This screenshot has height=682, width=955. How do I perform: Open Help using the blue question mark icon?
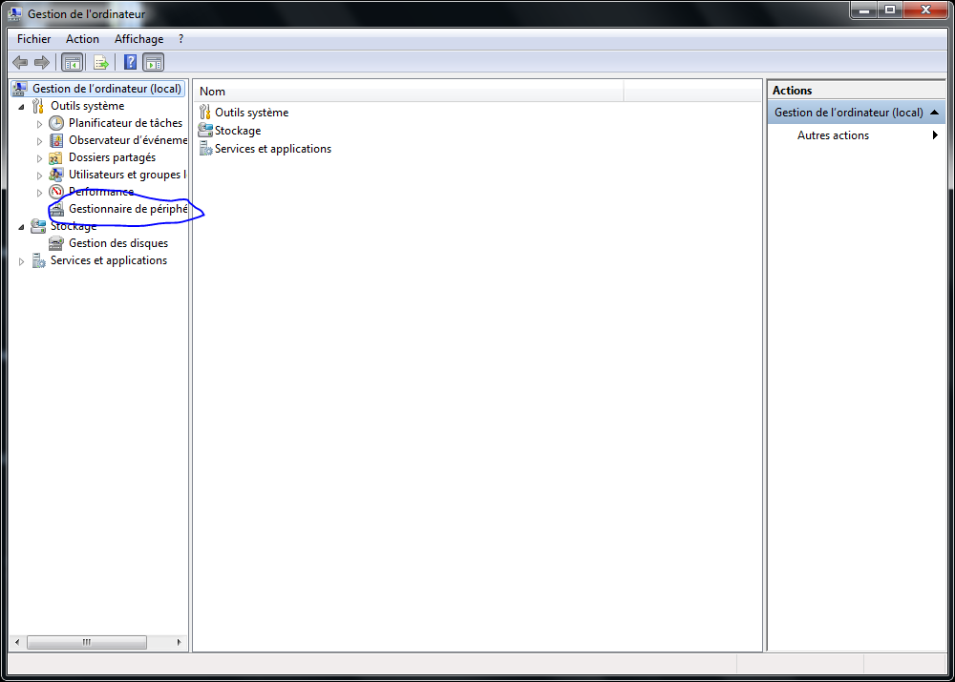130,62
